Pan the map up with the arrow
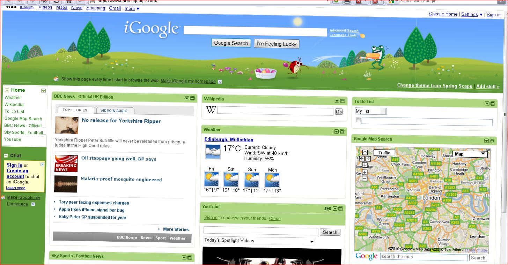508x265 pixels. tap(365, 152)
